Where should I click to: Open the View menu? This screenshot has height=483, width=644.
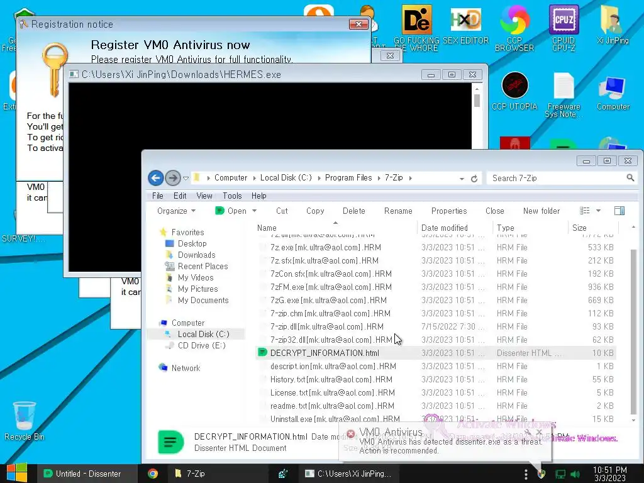pyautogui.click(x=204, y=196)
